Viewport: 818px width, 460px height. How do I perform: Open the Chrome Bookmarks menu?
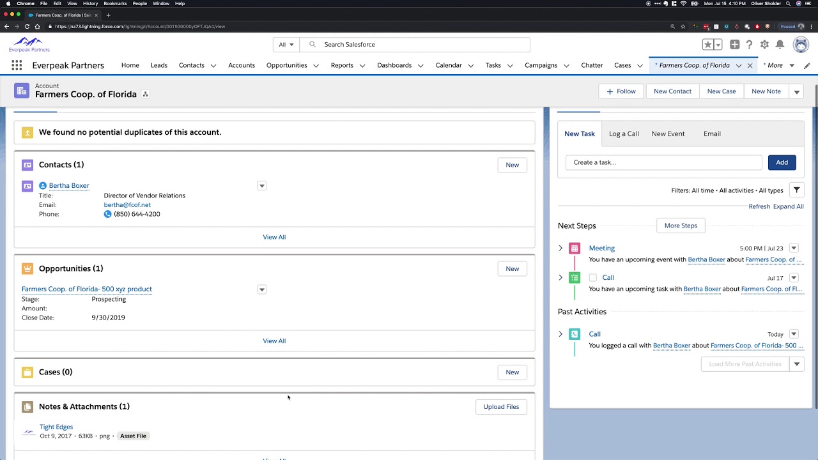coord(115,3)
